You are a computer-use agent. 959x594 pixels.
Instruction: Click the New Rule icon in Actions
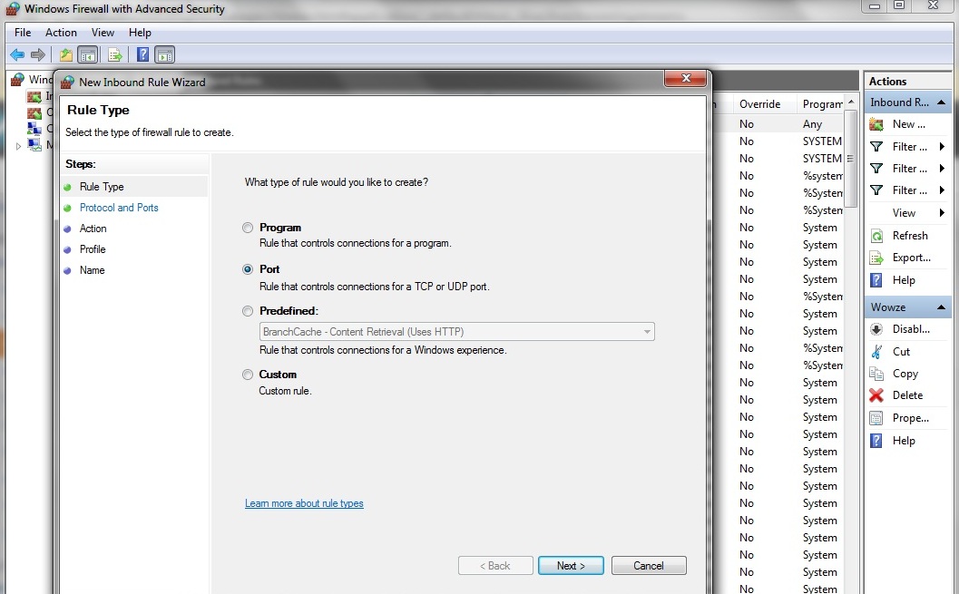point(876,124)
